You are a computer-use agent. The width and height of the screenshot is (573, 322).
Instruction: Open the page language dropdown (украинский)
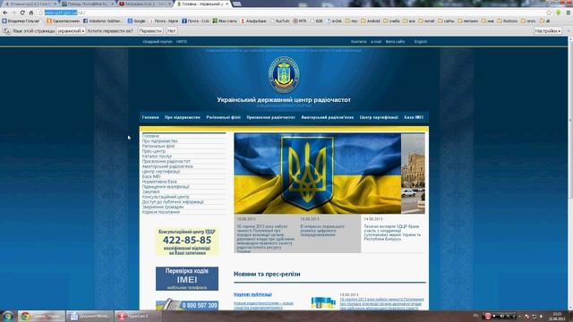coord(71,31)
